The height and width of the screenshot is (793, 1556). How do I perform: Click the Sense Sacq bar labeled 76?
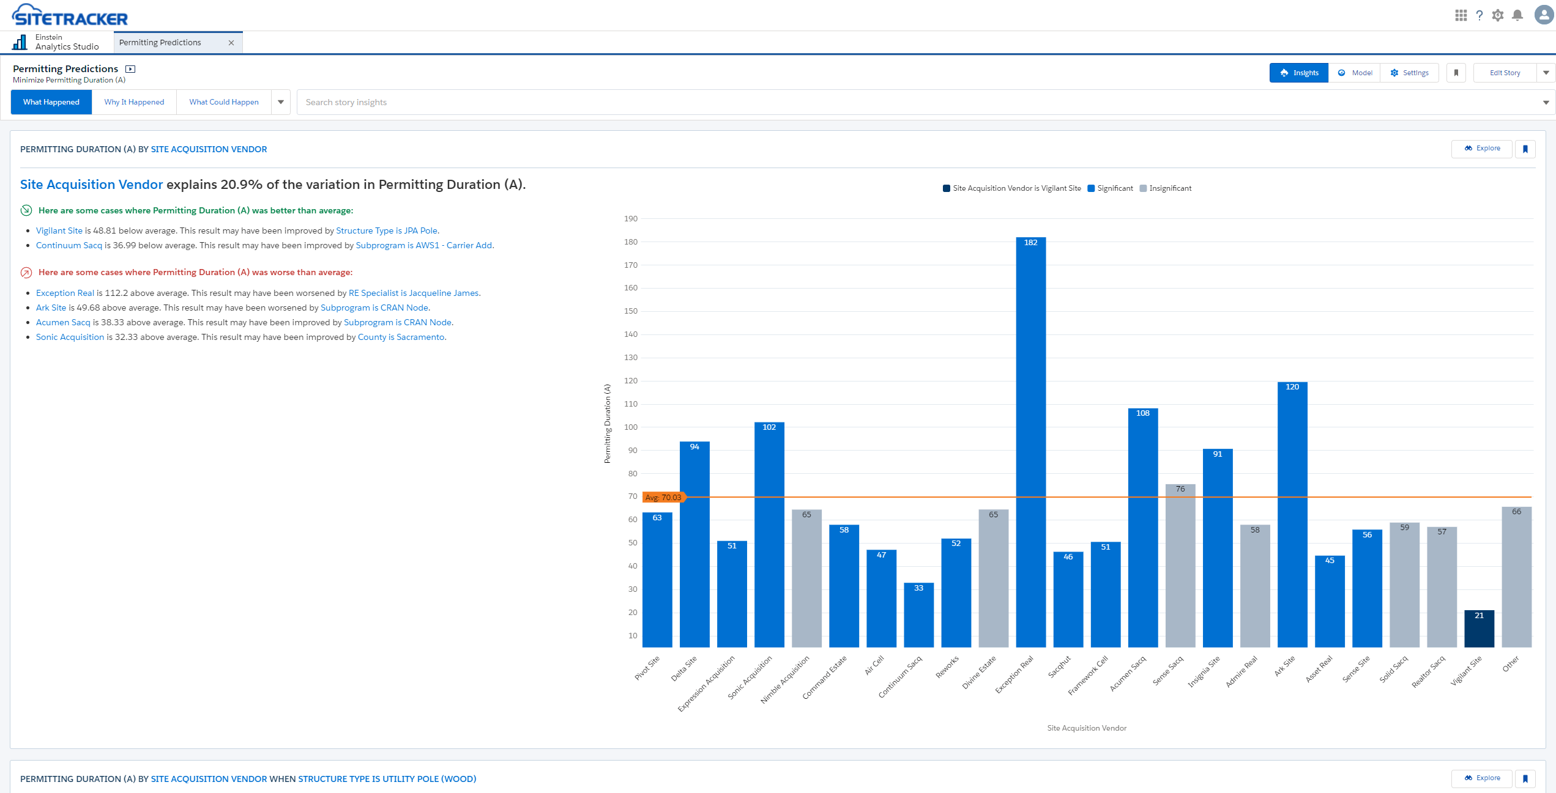pos(1180,566)
